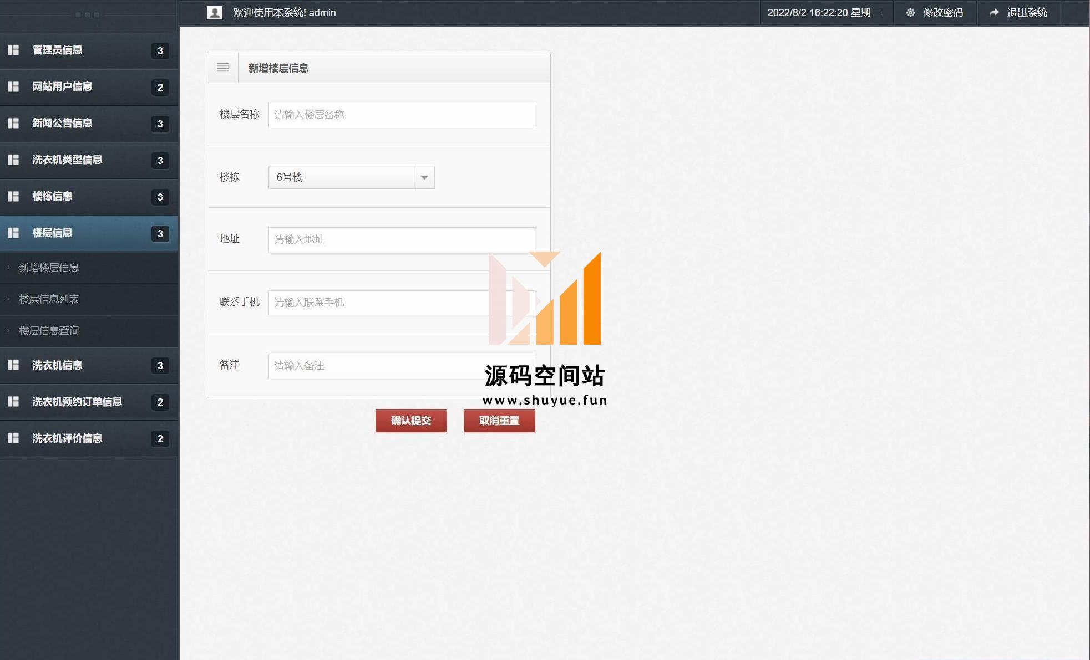Click the 取消重置 button
1090x660 pixels.
(499, 421)
